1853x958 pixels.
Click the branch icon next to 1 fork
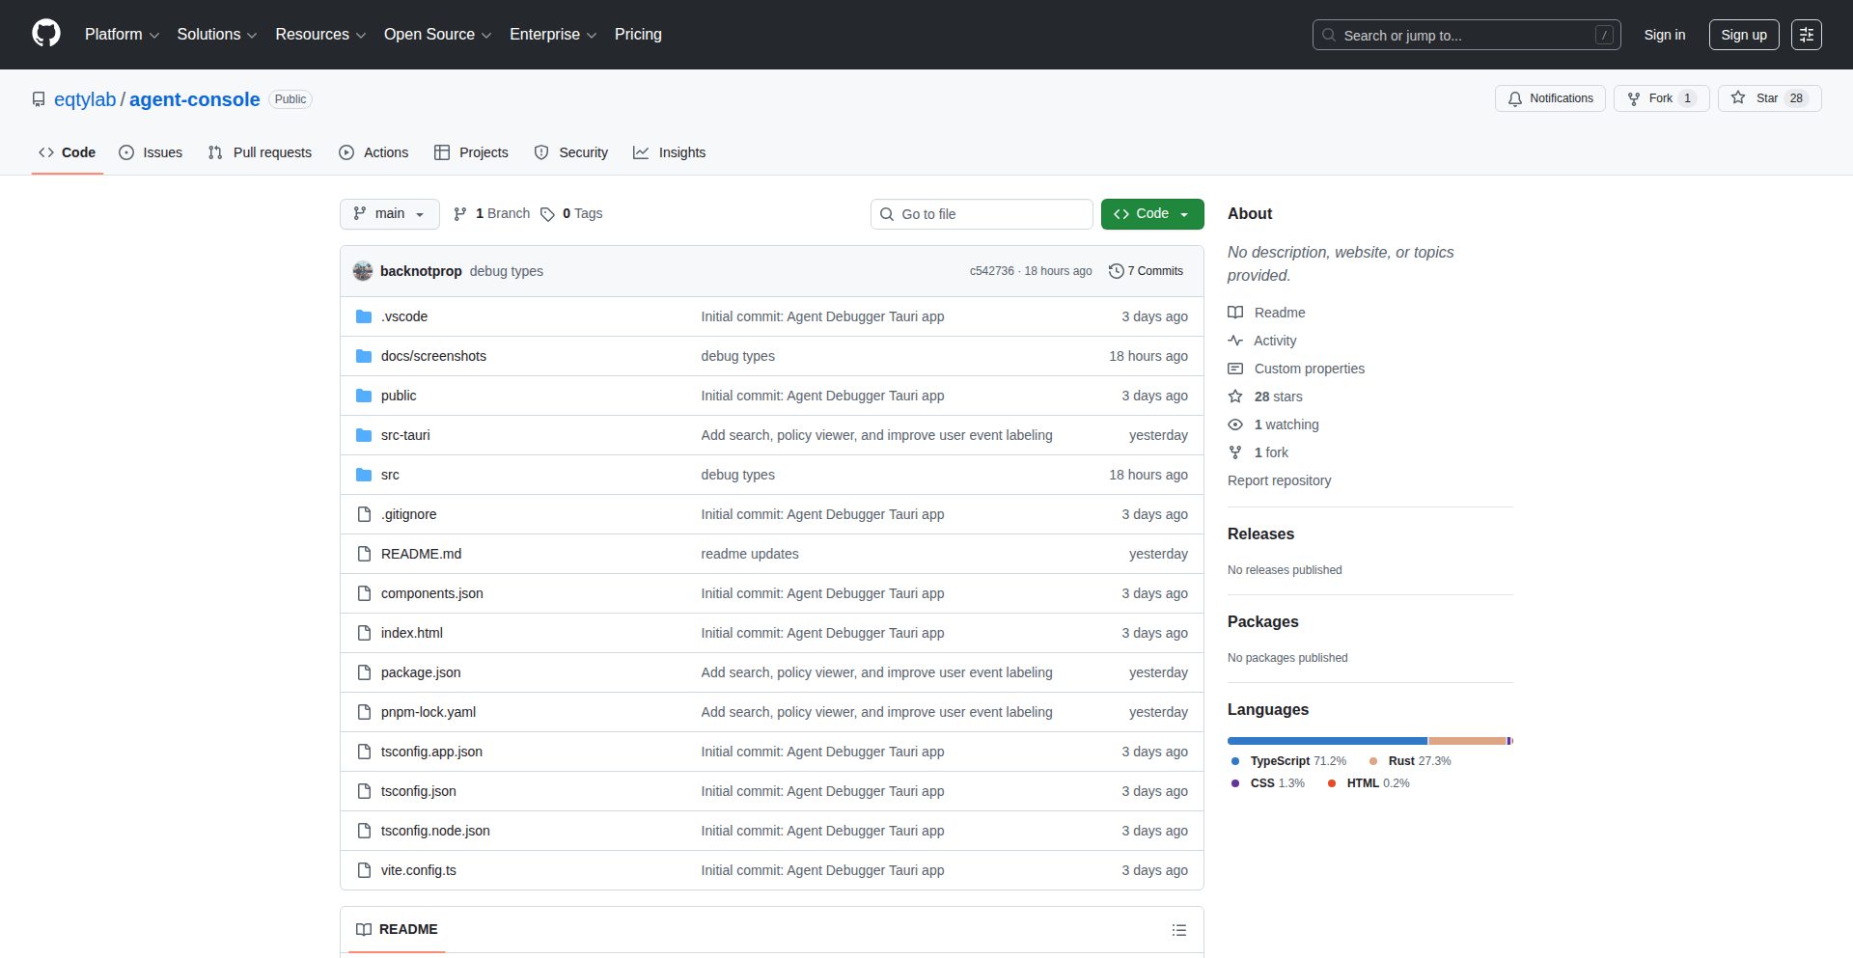pos(1235,452)
